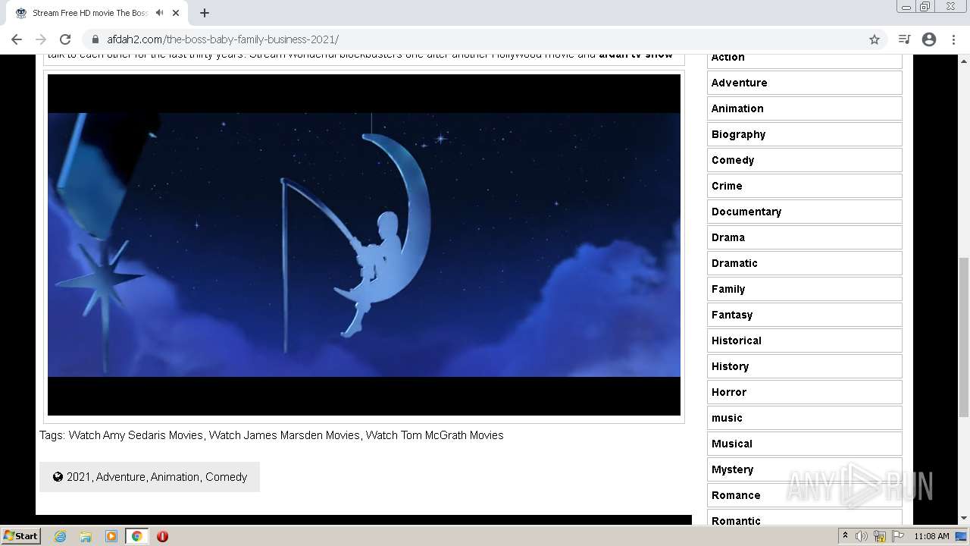This screenshot has height=546, width=970.
Task: Open the media control icon in toolbar
Action: point(904,39)
